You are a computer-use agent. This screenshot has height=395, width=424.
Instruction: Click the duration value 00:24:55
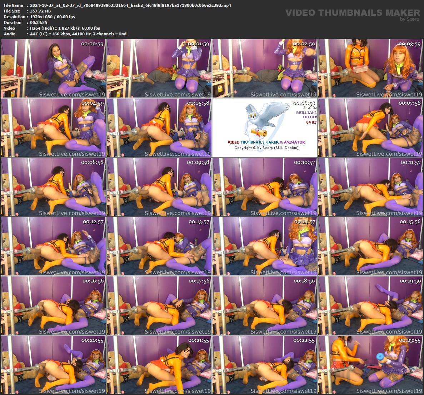click(38, 22)
